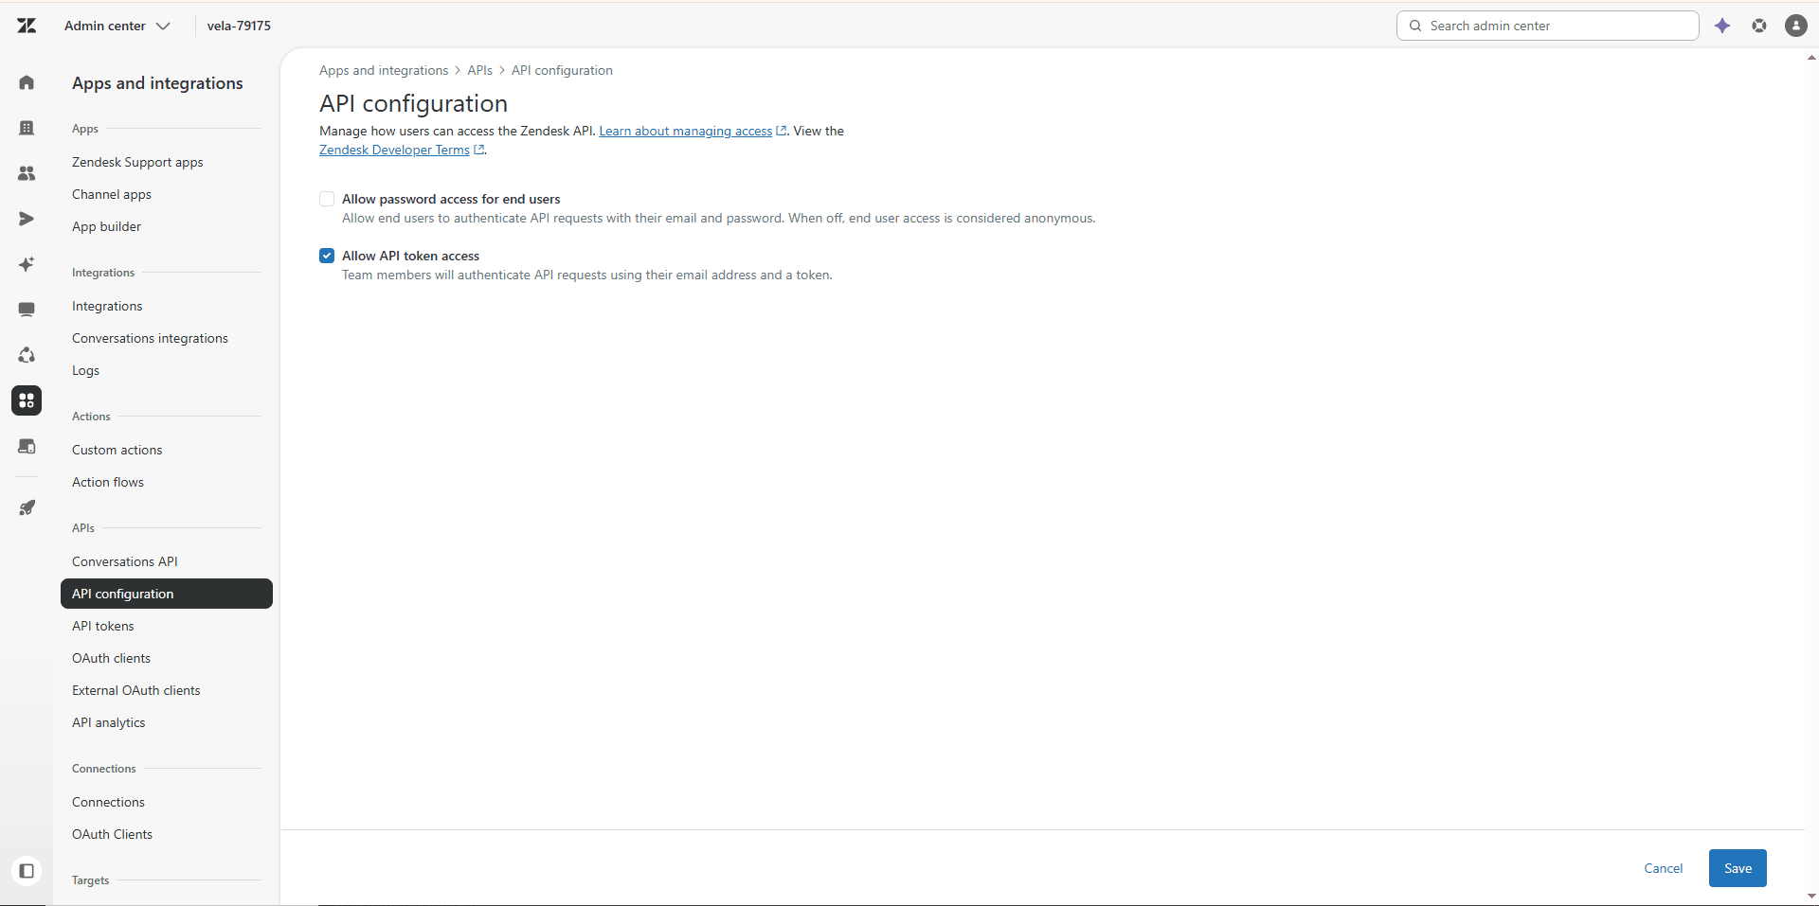Enable Allow password access for end users
The height and width of the screenshot is (906, 1819).
point(327,199)
